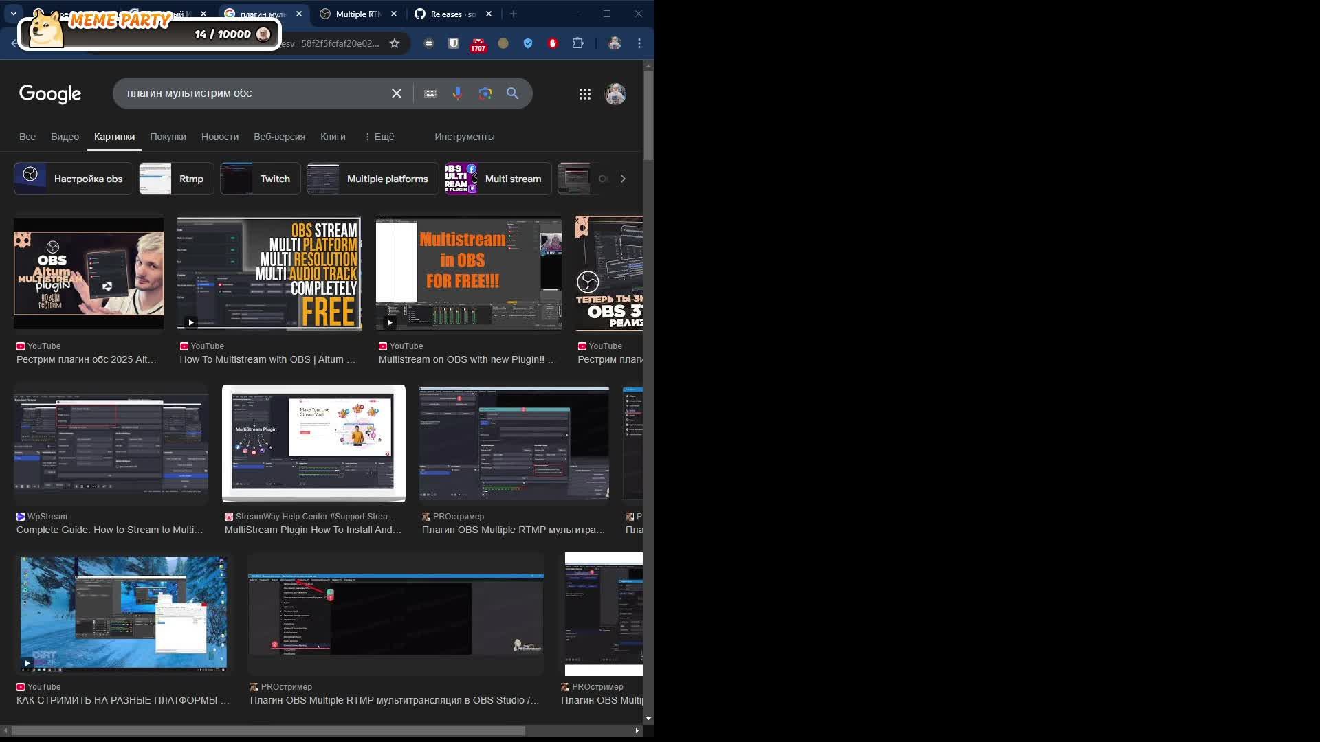Open the tab search dropdown arrow

(13, 14)
